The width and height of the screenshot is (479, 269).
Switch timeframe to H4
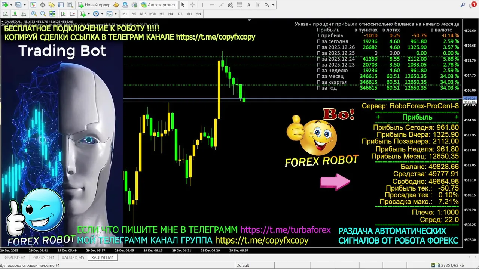171,14
